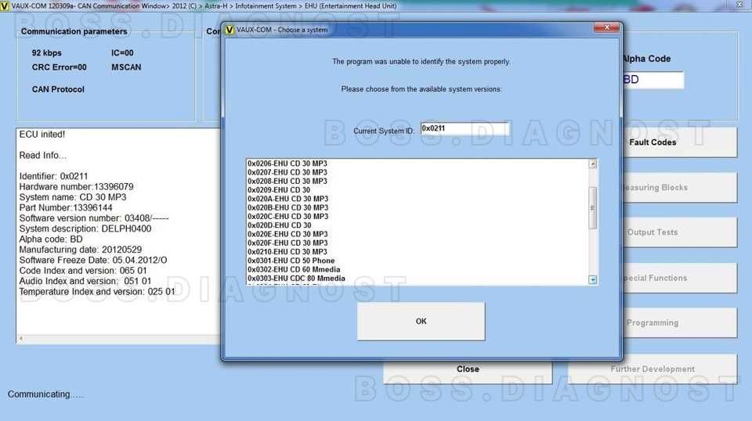This screenshot has width=752, height=421.
Task: Click MSCAN parameter text
Action: (x=126, y=67)
